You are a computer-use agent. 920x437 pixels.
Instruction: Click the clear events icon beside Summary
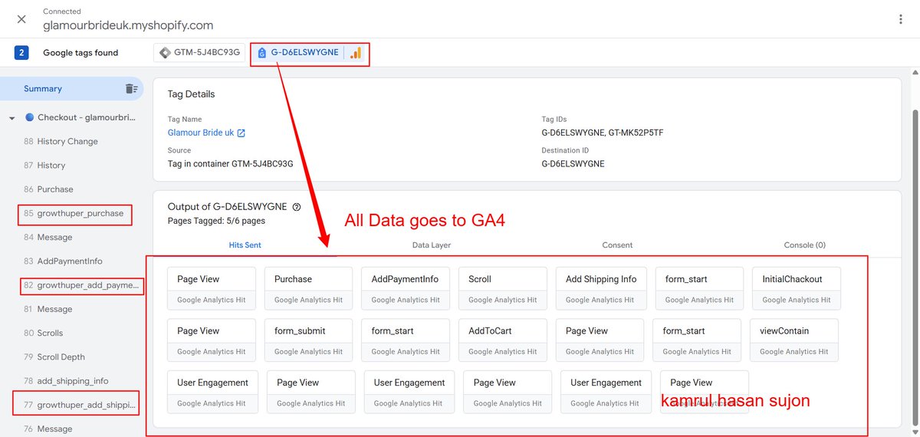point(132,89)
